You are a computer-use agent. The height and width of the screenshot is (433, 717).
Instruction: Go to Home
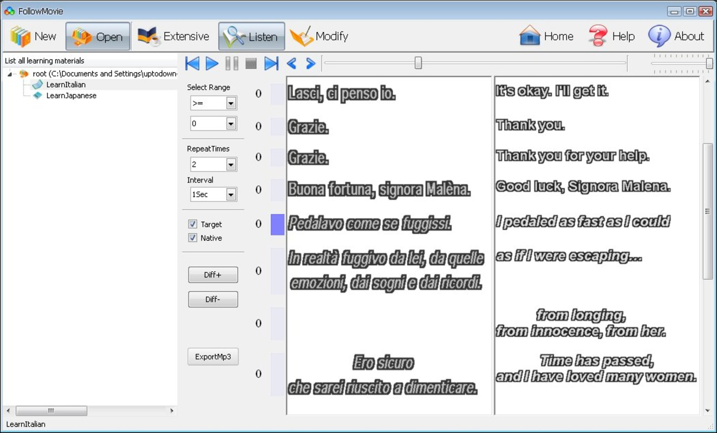[546, 36]
